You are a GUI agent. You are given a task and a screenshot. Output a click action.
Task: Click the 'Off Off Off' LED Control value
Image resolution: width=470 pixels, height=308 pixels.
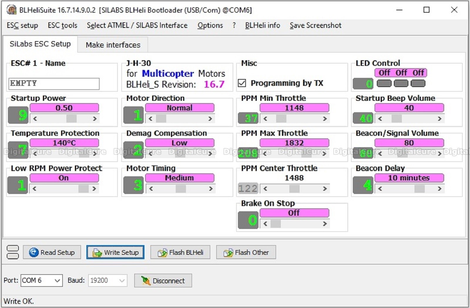(x=401, y=73)
